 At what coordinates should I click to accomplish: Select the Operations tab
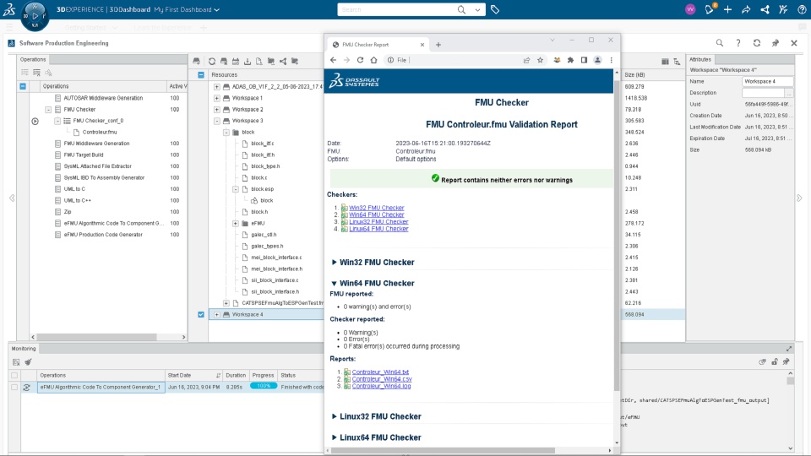click(33, 59)
